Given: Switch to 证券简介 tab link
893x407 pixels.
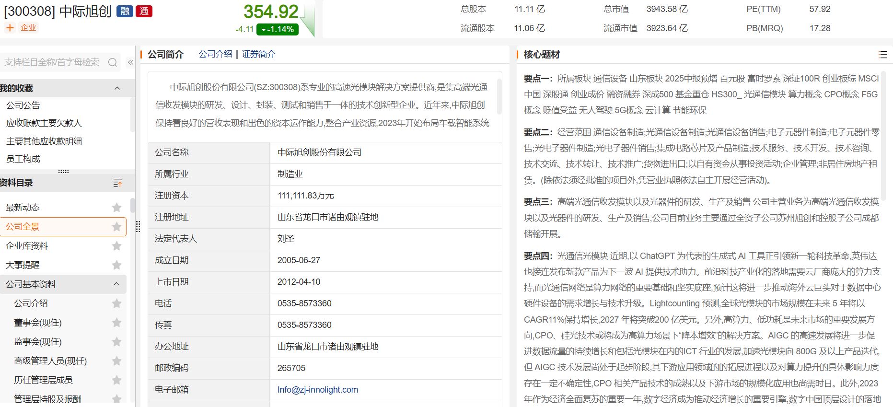Looking at the screenshot, I should click(258, 54).
